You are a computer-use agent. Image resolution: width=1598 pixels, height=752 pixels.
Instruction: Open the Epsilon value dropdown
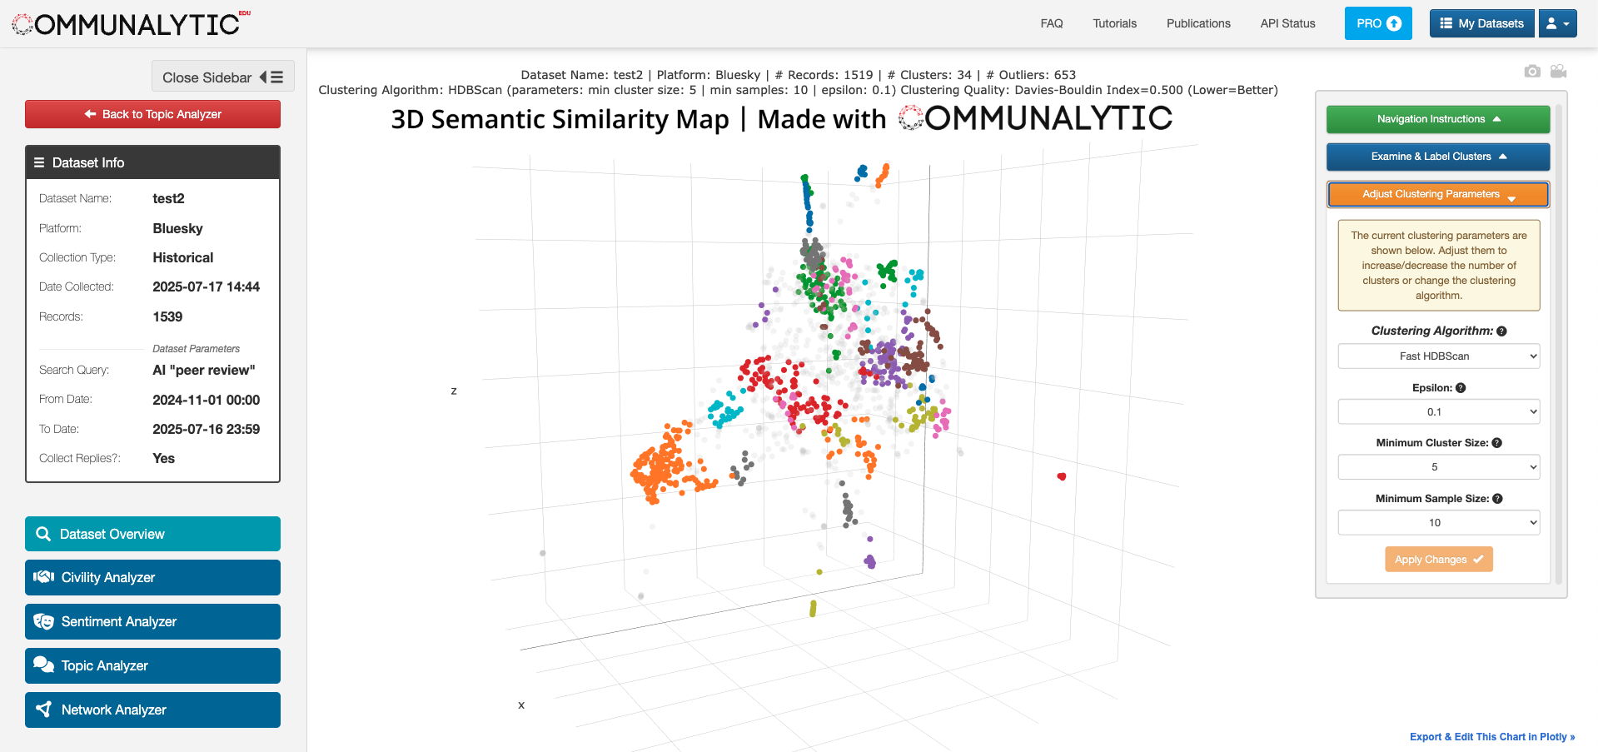[1438, 412]
